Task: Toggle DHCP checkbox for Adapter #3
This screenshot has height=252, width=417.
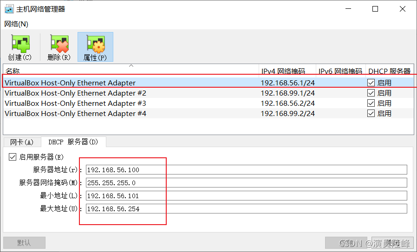Action: 371,103
